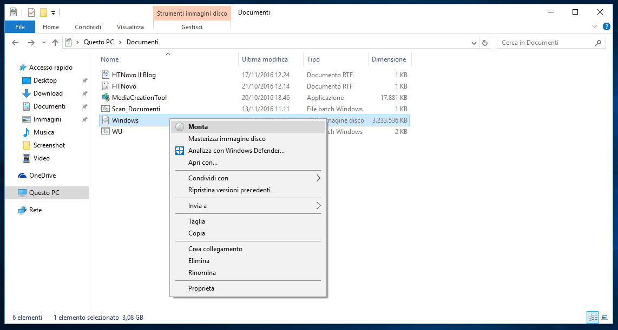This screenshot has height=330, width=618.
Task: Click the New folder quick access icon
Action: click(43, 12)
